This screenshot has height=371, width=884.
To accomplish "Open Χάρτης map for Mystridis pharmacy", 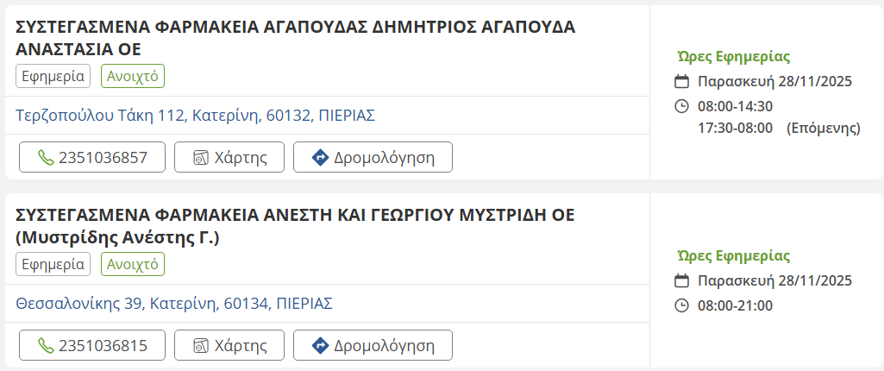I will pos(229,346).
